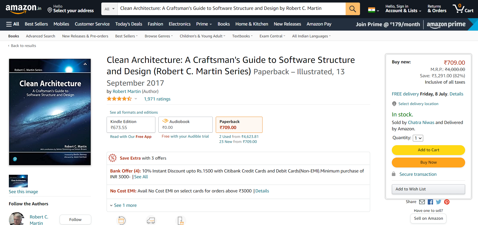The height and width of the screenshot is (225, 478).
Task: Click the Save Extra offers badge icon
Action: (x=112, y=158)
